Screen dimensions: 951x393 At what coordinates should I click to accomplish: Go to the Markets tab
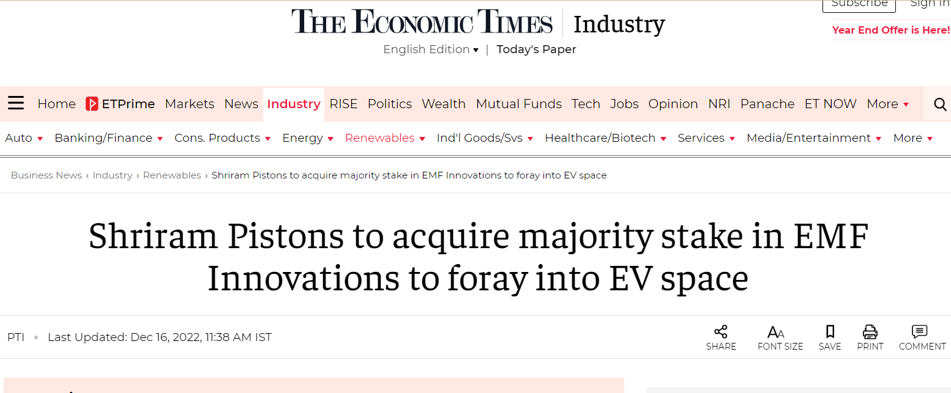(x=190, y=104)
